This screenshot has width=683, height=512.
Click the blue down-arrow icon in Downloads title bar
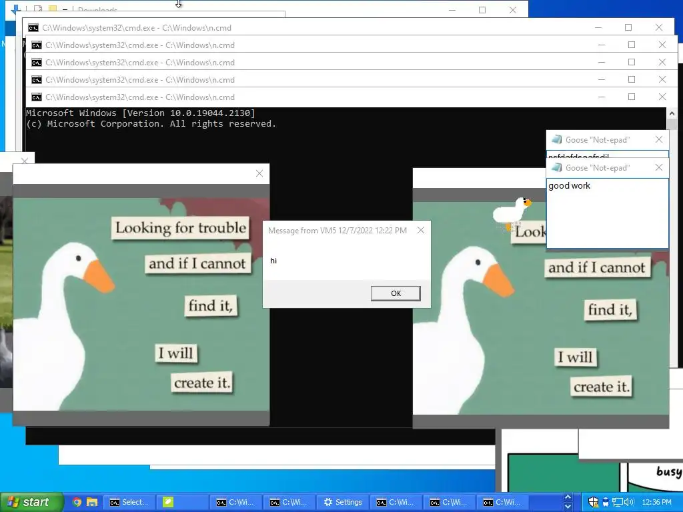[x=16, y=9]
